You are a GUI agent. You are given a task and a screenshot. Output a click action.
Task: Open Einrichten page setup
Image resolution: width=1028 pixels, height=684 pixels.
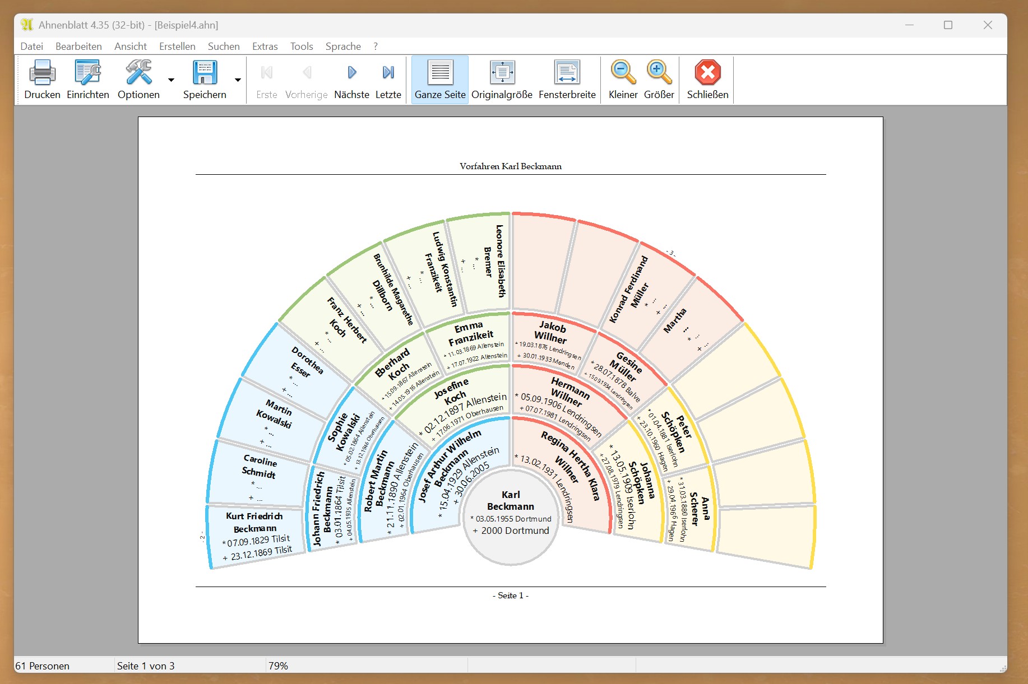coord(87,73)
